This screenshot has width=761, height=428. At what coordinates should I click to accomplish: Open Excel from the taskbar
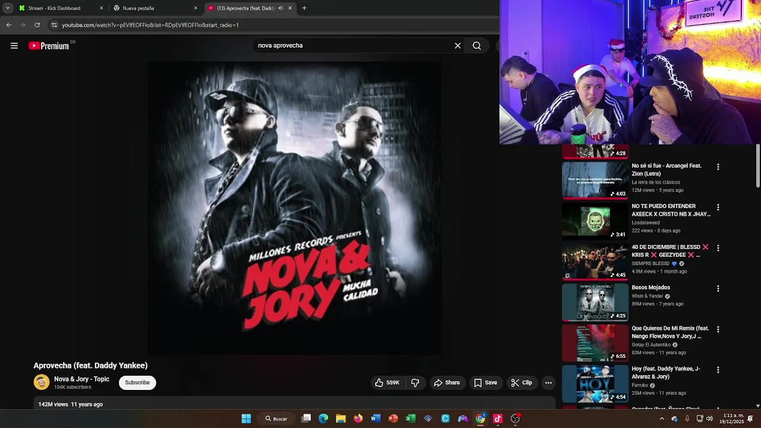click(410, 418)
